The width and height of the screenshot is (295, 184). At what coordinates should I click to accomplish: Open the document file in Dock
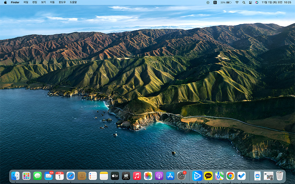[257, 176]
